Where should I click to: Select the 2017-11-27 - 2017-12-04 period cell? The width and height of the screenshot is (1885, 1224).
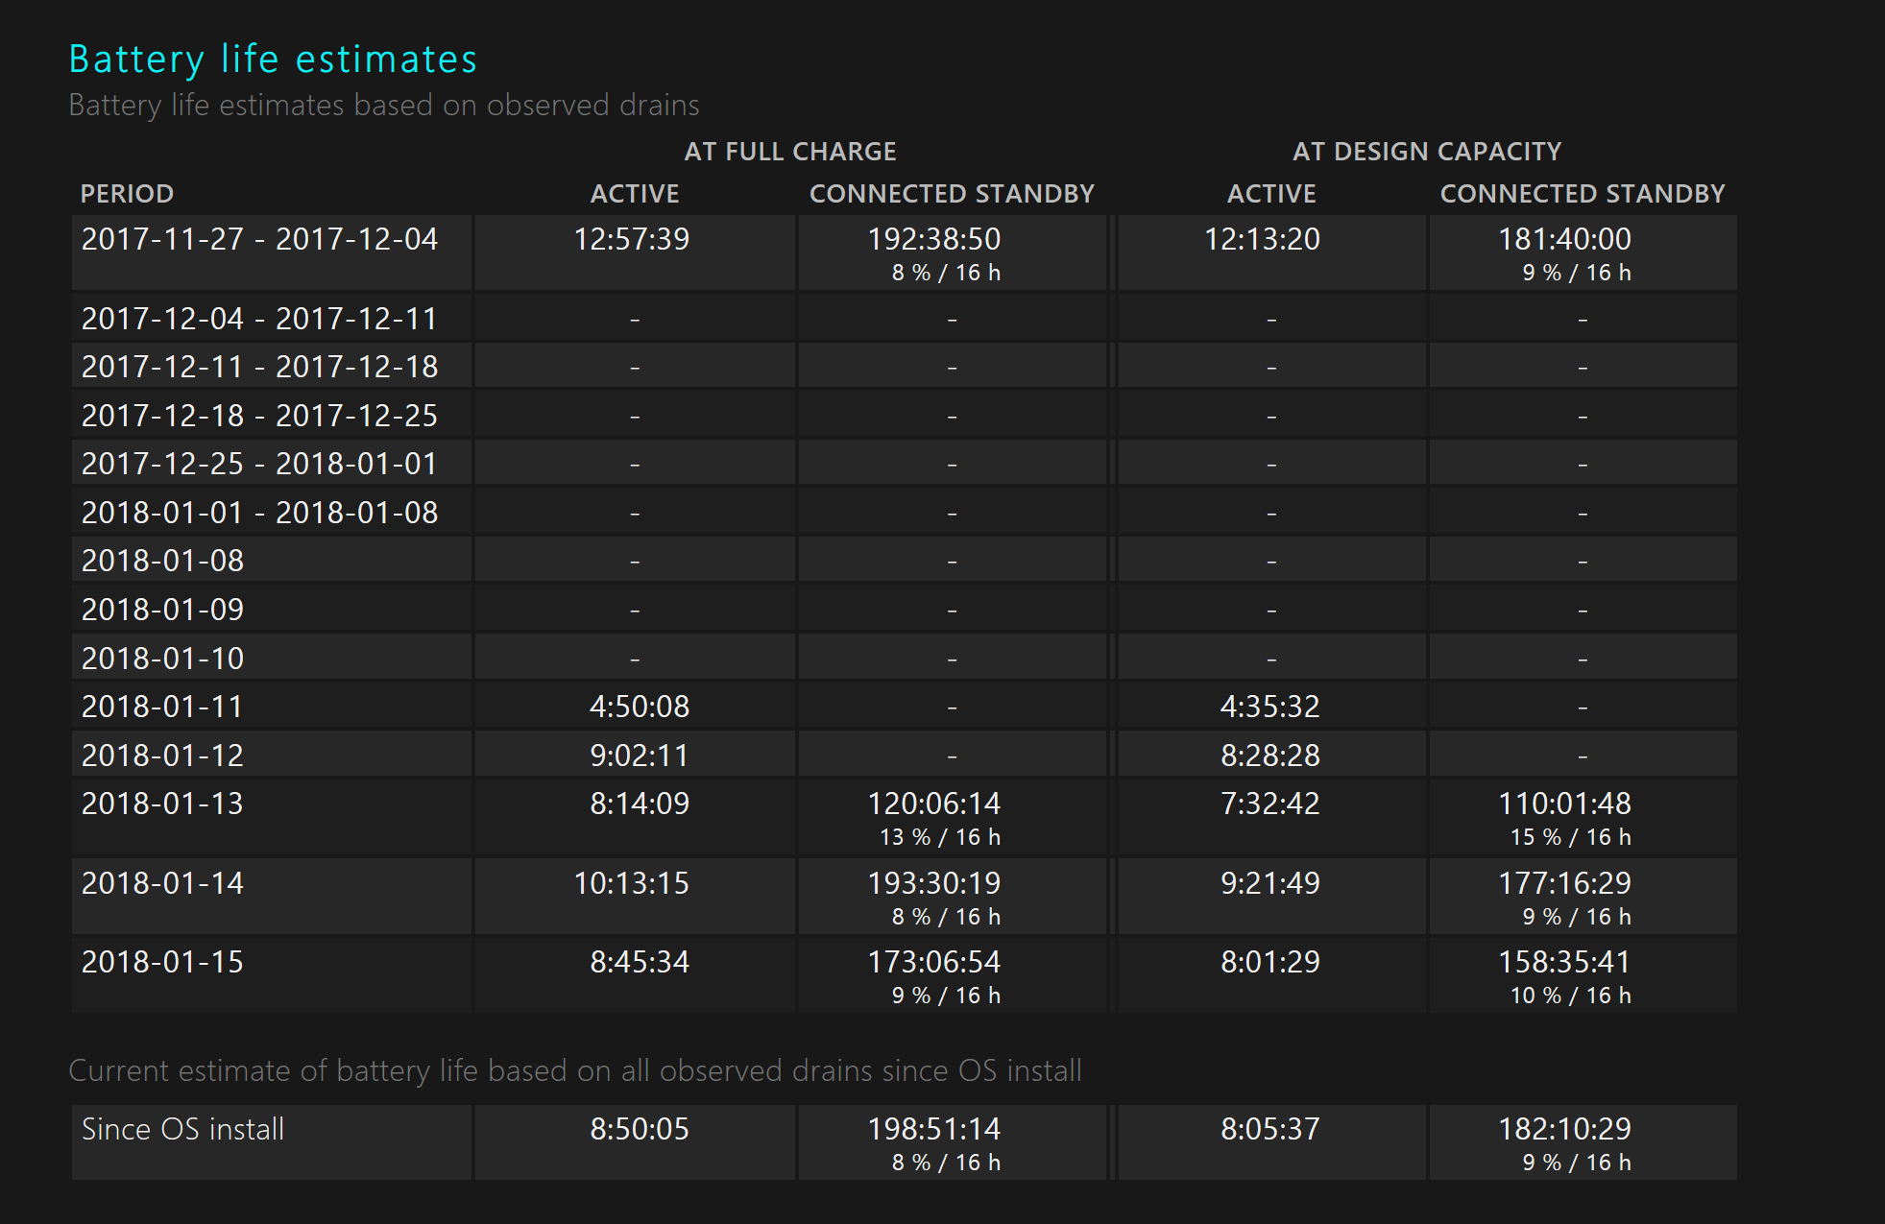coord(259,239)
